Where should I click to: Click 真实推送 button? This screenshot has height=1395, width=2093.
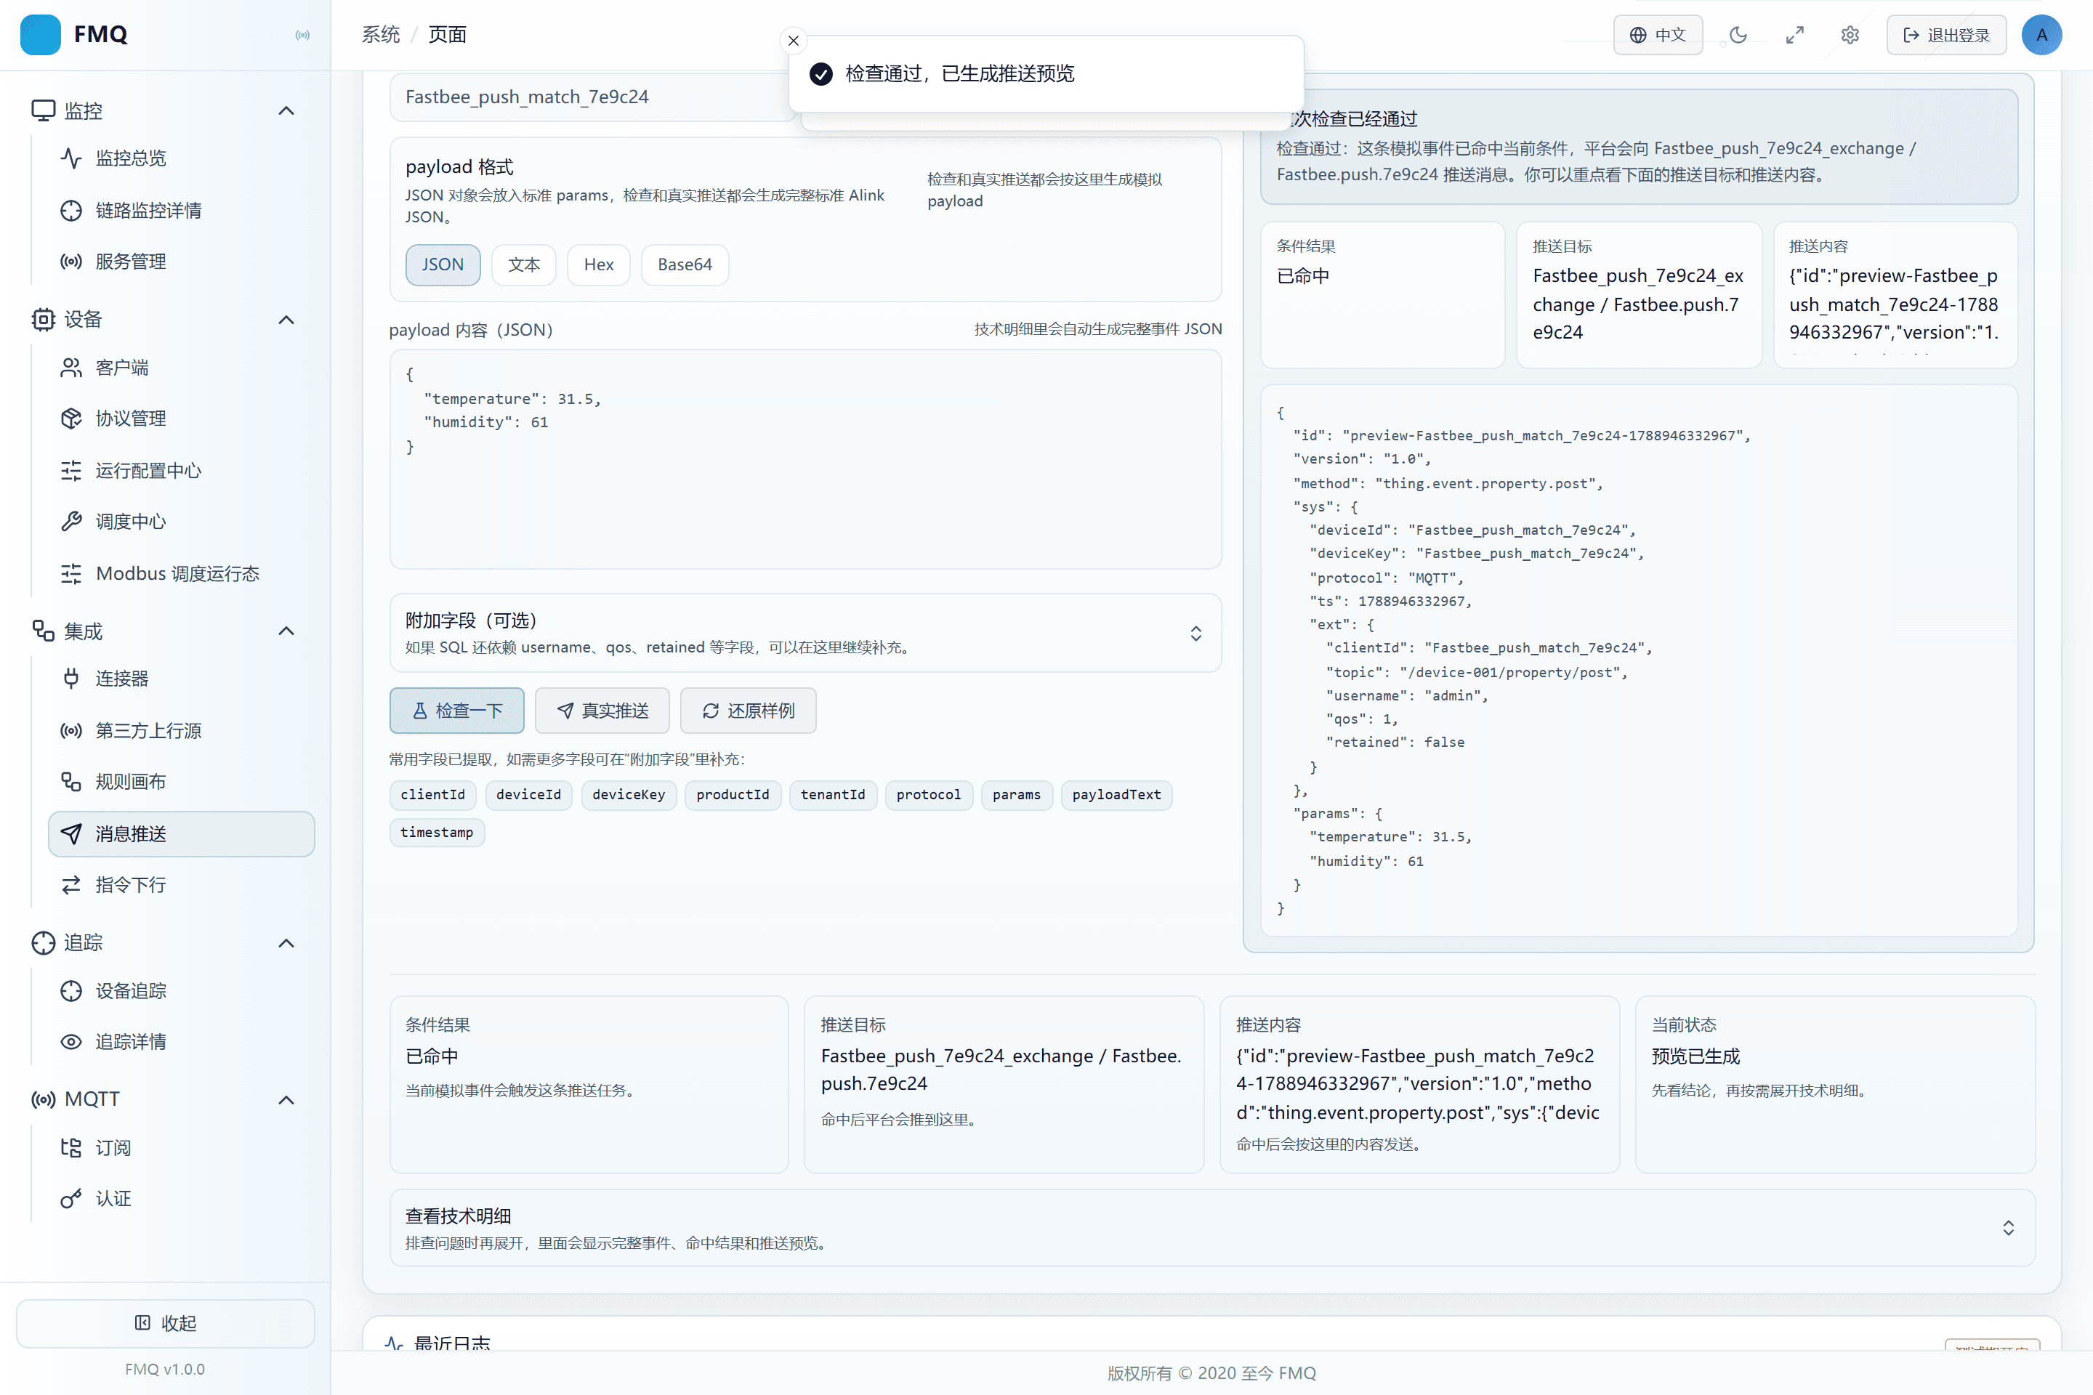[602, 710]
